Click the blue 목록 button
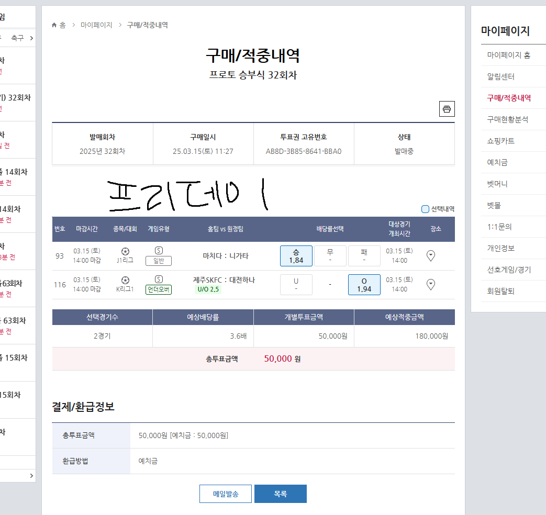Viewport: 546px width, 515px height. pyautogui.click(x=280, y=494)
